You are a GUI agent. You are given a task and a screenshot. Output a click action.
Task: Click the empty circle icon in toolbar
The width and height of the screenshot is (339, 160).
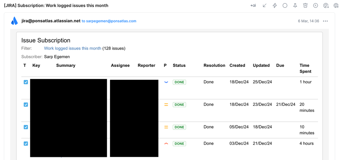click(x=285, y=6)
